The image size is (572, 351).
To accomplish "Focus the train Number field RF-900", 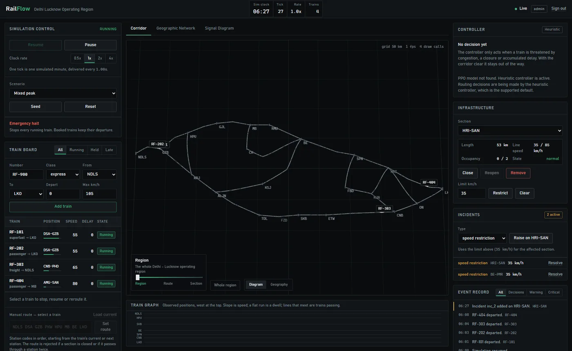I will pos(26,174).
